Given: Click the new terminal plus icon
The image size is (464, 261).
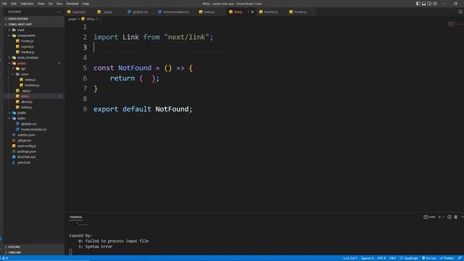Looking at the screenshot, I should (x=439, y=217).
